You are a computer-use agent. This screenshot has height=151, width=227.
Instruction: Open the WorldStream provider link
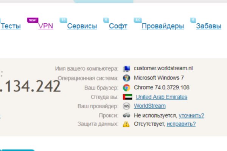coord(149,106)
